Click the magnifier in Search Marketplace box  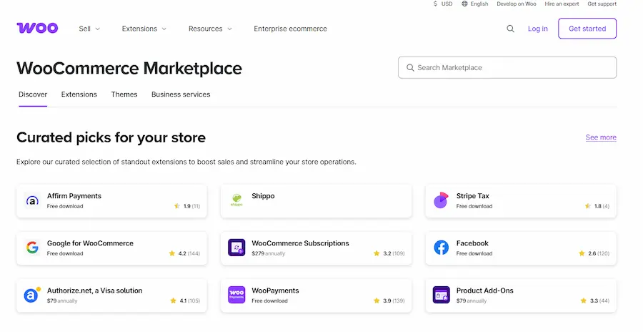click(x=410, y=68)
